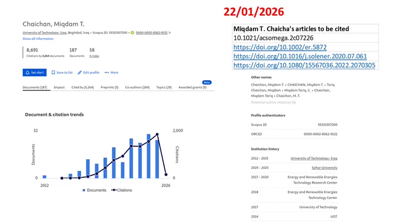Click the h-index label link
Image resolution: width=399 pixels, height=224 pixels.
[94, 56]
